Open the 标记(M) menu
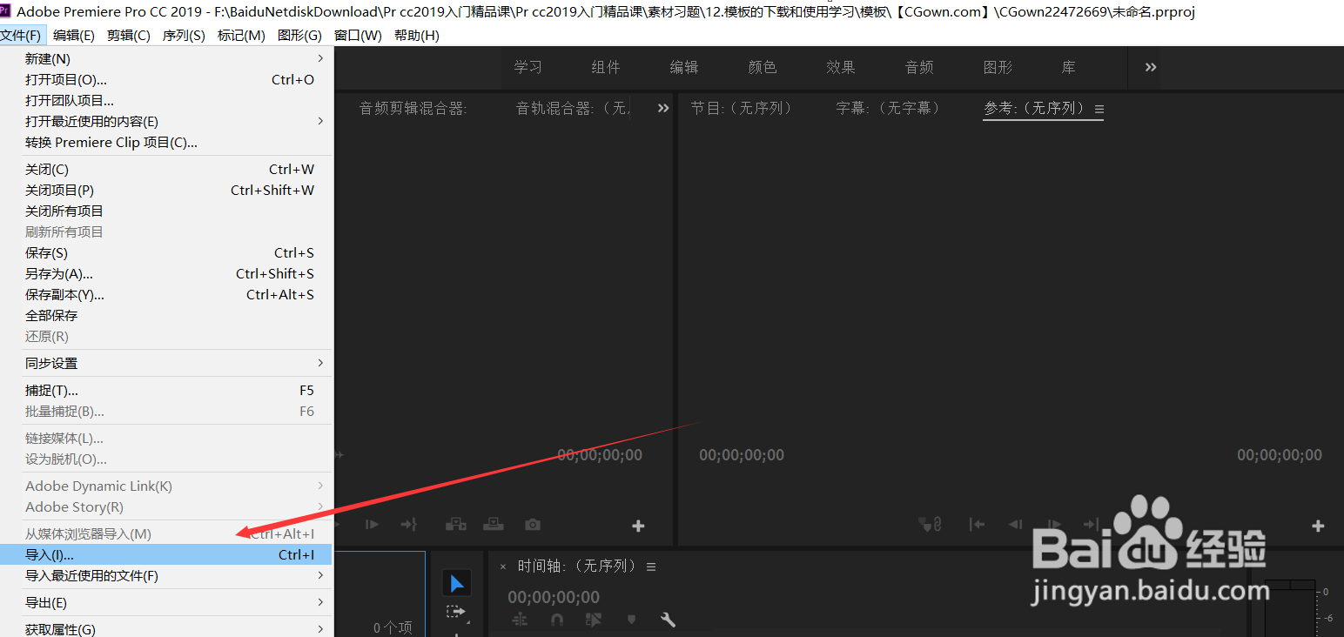Image resolution: width=1344 pixels, height=637 pixels. pyautogui.click(x=241, y=35)
